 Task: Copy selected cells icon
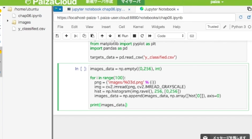[x=84, y=36]
